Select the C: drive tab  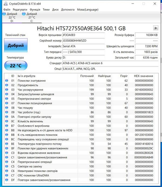[32, 17]
